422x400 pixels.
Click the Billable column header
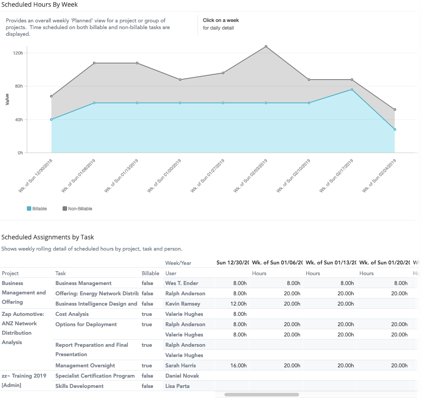150,273
